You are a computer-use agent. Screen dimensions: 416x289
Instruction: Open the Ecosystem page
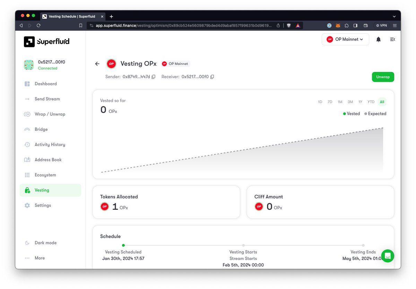coord(50,175)
